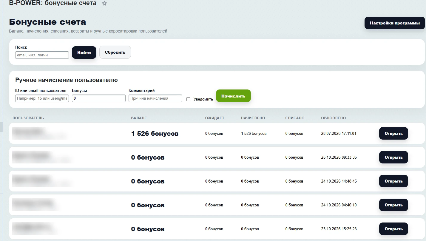Screen dimensions: 426x241
Task: Enable the Уведомить checkbox
Action: pyautogui.click(x=188, y=99)
